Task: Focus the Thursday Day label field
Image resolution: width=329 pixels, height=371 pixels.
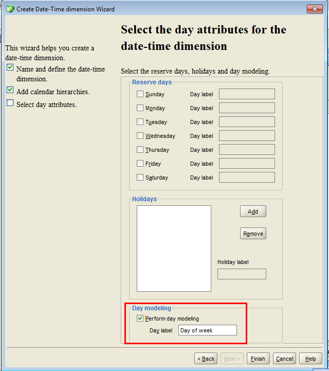Action: 247,150
